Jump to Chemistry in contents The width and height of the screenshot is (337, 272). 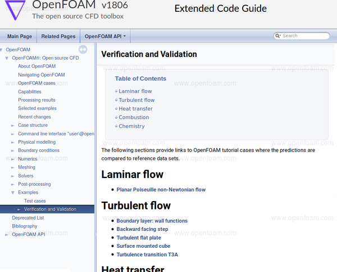pyautogui.click(x=131, y=126)
